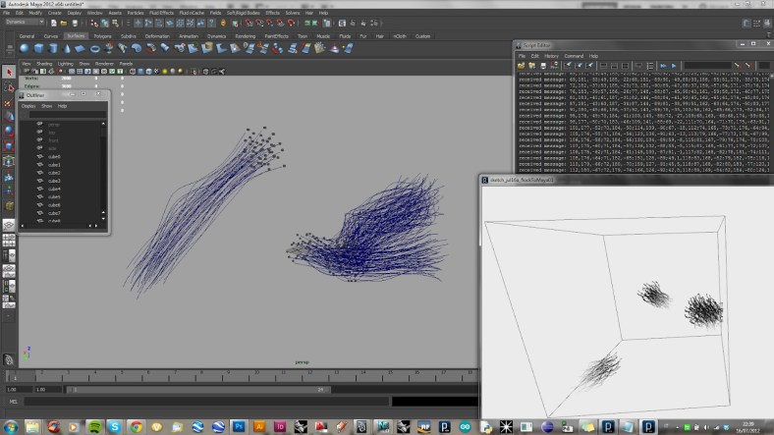Select the arrow Select tool in the toolbox
The width and height of the screenshot is (774, 435).
point(9,73)
